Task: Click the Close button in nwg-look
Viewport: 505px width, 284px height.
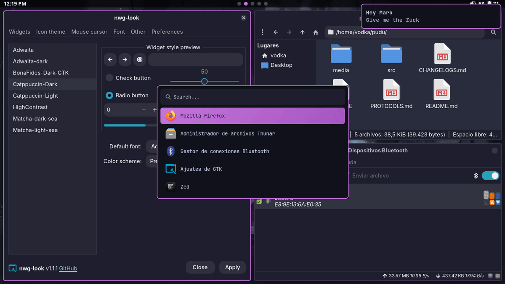Action: [200, 268]
